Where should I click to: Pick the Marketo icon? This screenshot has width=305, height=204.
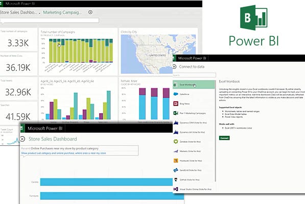click(x=176, y=151)
